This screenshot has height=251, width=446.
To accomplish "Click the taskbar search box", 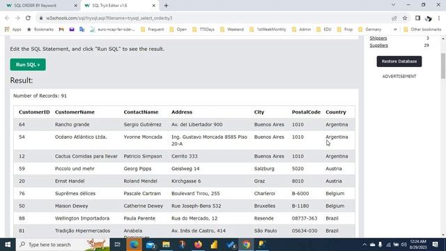I will (63, 245).
